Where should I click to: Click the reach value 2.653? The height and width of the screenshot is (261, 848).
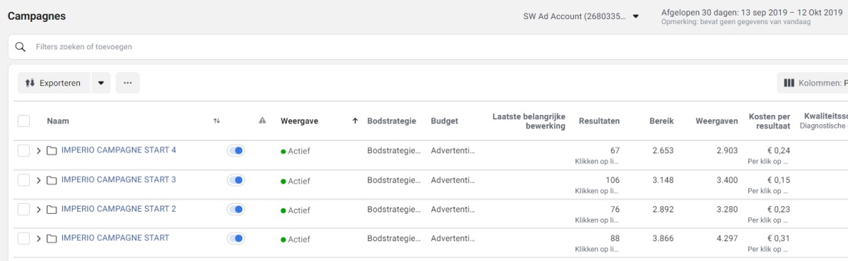pyautogui.click(x=663, y=150)
